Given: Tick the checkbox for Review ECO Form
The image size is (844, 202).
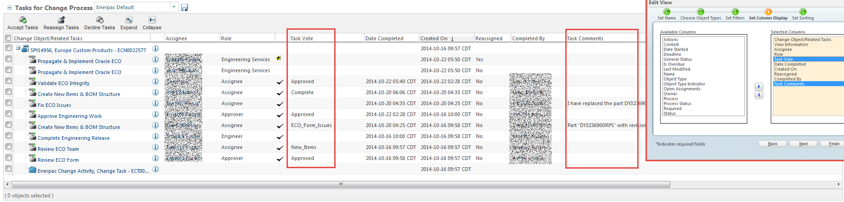Looking at the screenshot, I should (x=8, y=157).
